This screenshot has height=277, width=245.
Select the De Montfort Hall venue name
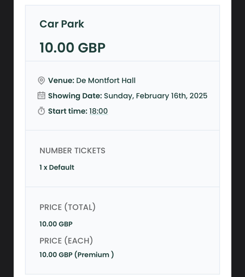point(106,80)
